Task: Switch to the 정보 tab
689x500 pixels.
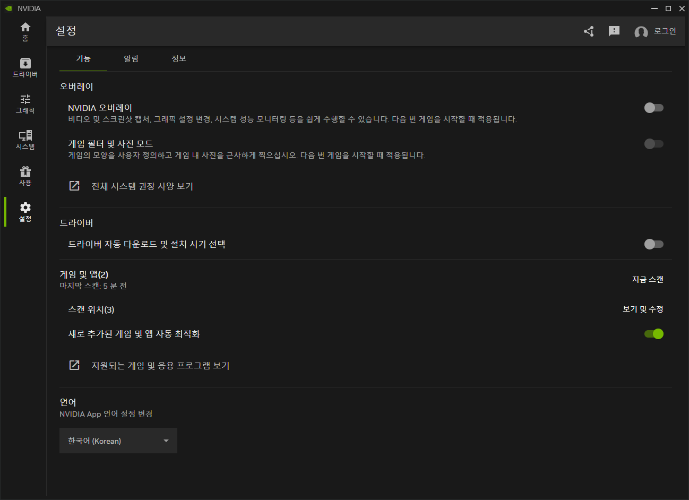Action: coord(179,59)
